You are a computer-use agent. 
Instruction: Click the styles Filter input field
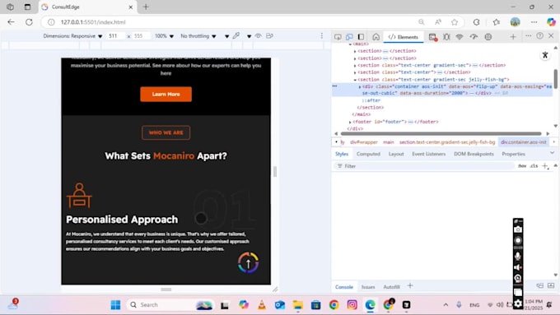click(x=425, y=166)
